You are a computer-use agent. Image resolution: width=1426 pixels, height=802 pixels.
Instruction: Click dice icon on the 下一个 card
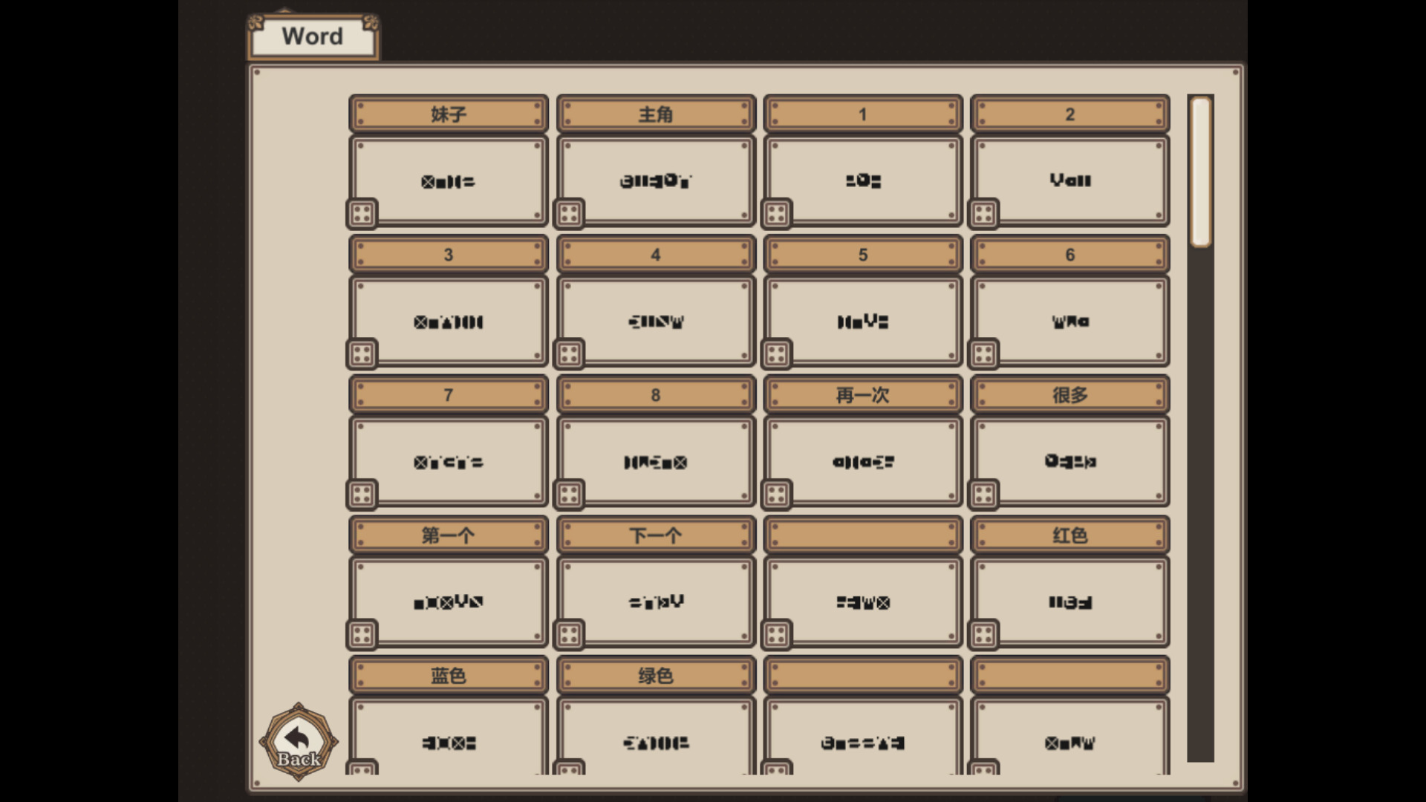pyautogui.click(x=569, y=635)
